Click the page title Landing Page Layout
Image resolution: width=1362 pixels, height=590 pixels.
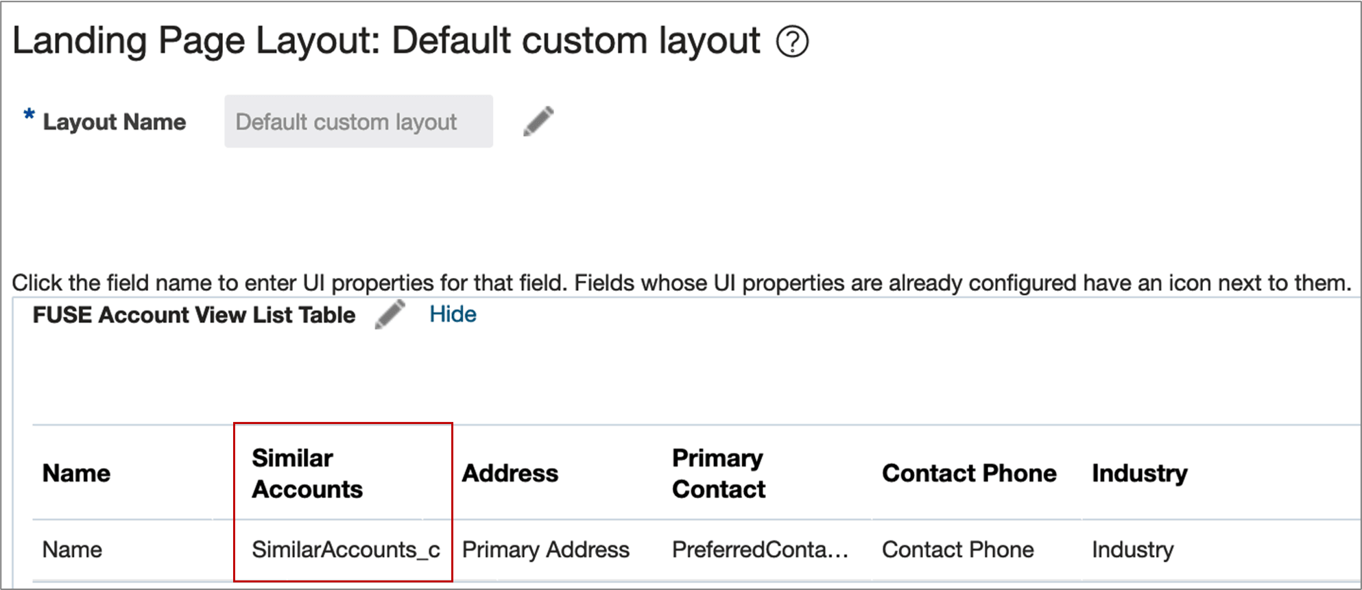[x=384, y=40]
